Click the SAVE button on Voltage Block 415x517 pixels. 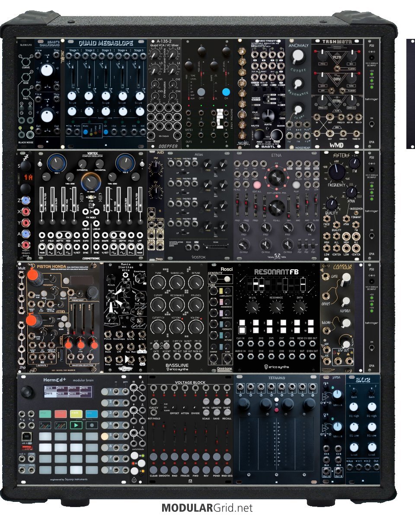pos(217,412)
